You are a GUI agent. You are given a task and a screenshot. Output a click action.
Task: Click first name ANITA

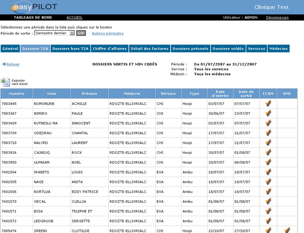(77, 182)
